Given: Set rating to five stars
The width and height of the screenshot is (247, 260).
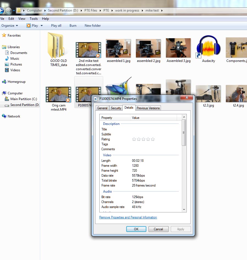Looking at the screenshot, I should (x=153, y=139).
